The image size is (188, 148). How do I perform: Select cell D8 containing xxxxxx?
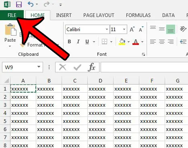(100, 145)
